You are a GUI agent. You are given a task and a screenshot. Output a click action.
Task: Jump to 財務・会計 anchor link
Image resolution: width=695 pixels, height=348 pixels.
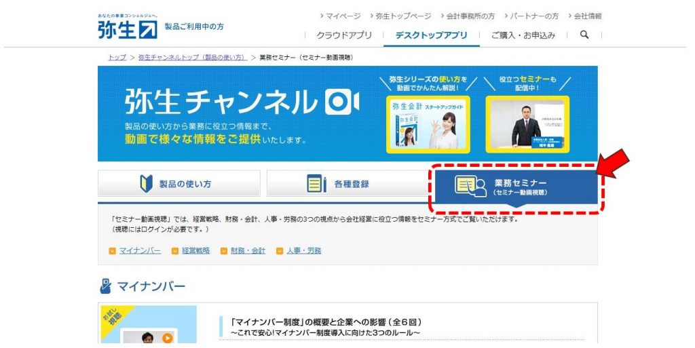[x=248, y=251]
